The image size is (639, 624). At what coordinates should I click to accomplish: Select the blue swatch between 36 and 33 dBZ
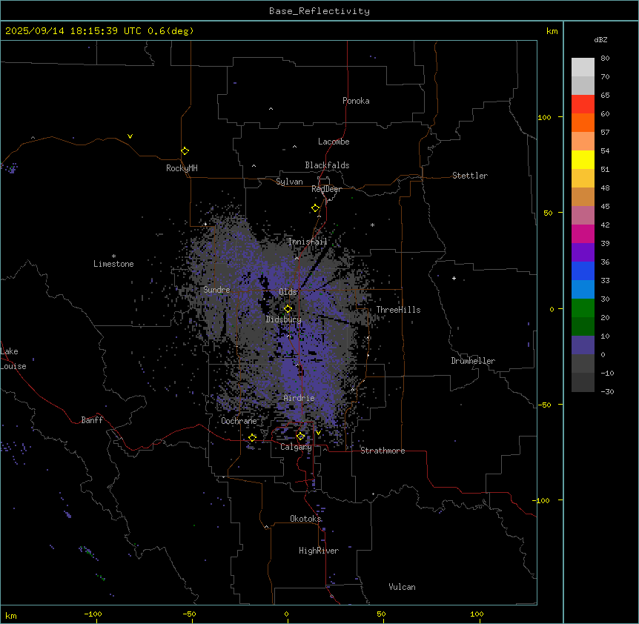pyautogui.click(x=583, y=270)
